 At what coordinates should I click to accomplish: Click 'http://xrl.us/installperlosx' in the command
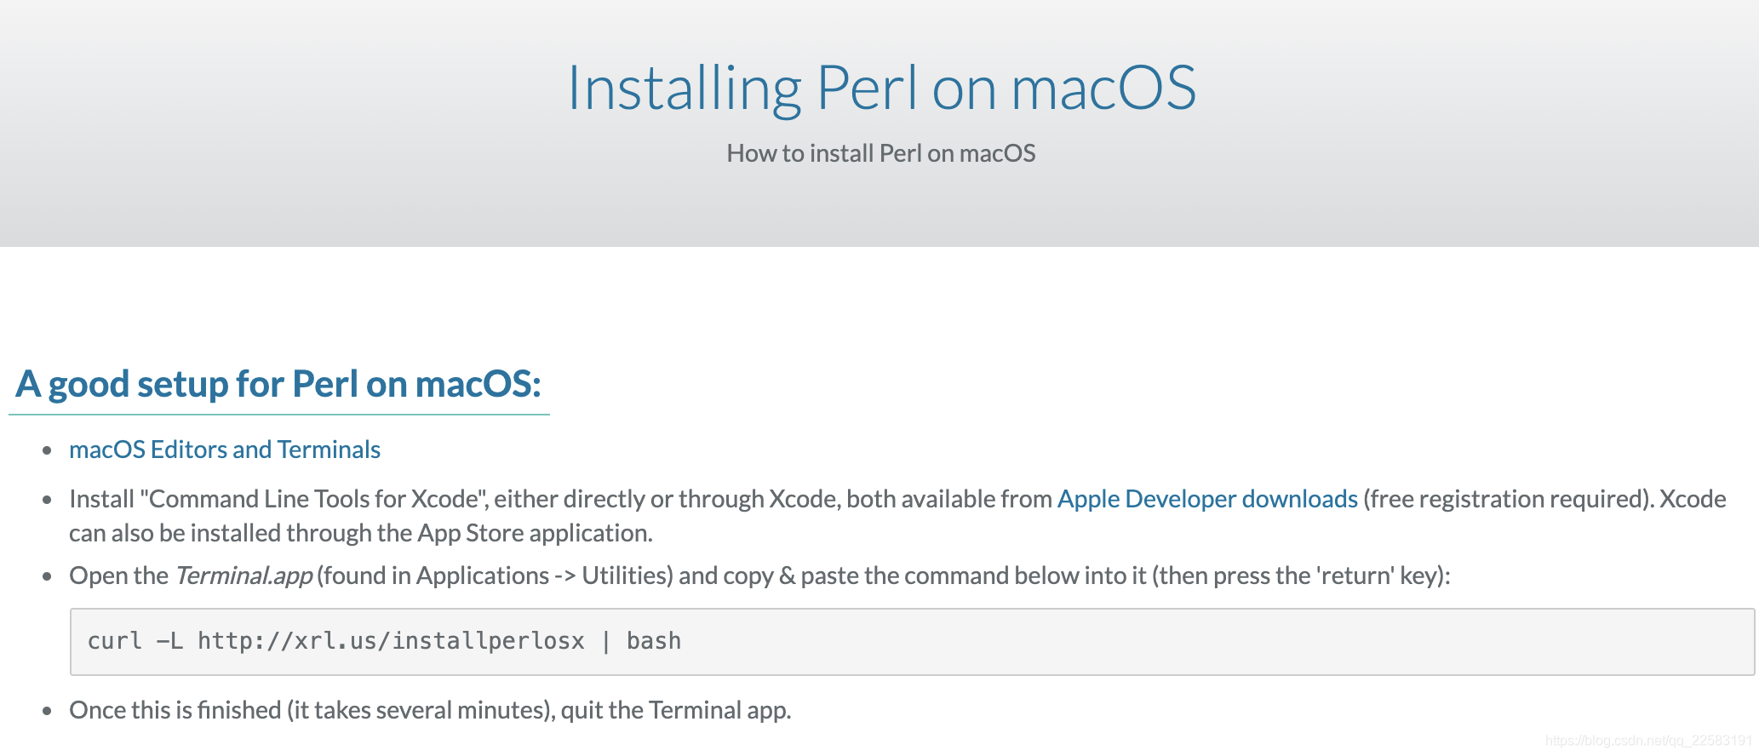pos(391,641)
